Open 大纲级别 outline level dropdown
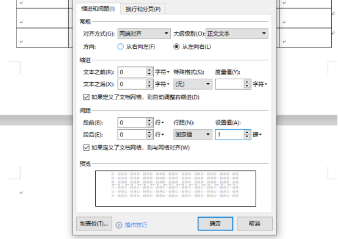Screen dimensions: 338x239 pos(237,34)
